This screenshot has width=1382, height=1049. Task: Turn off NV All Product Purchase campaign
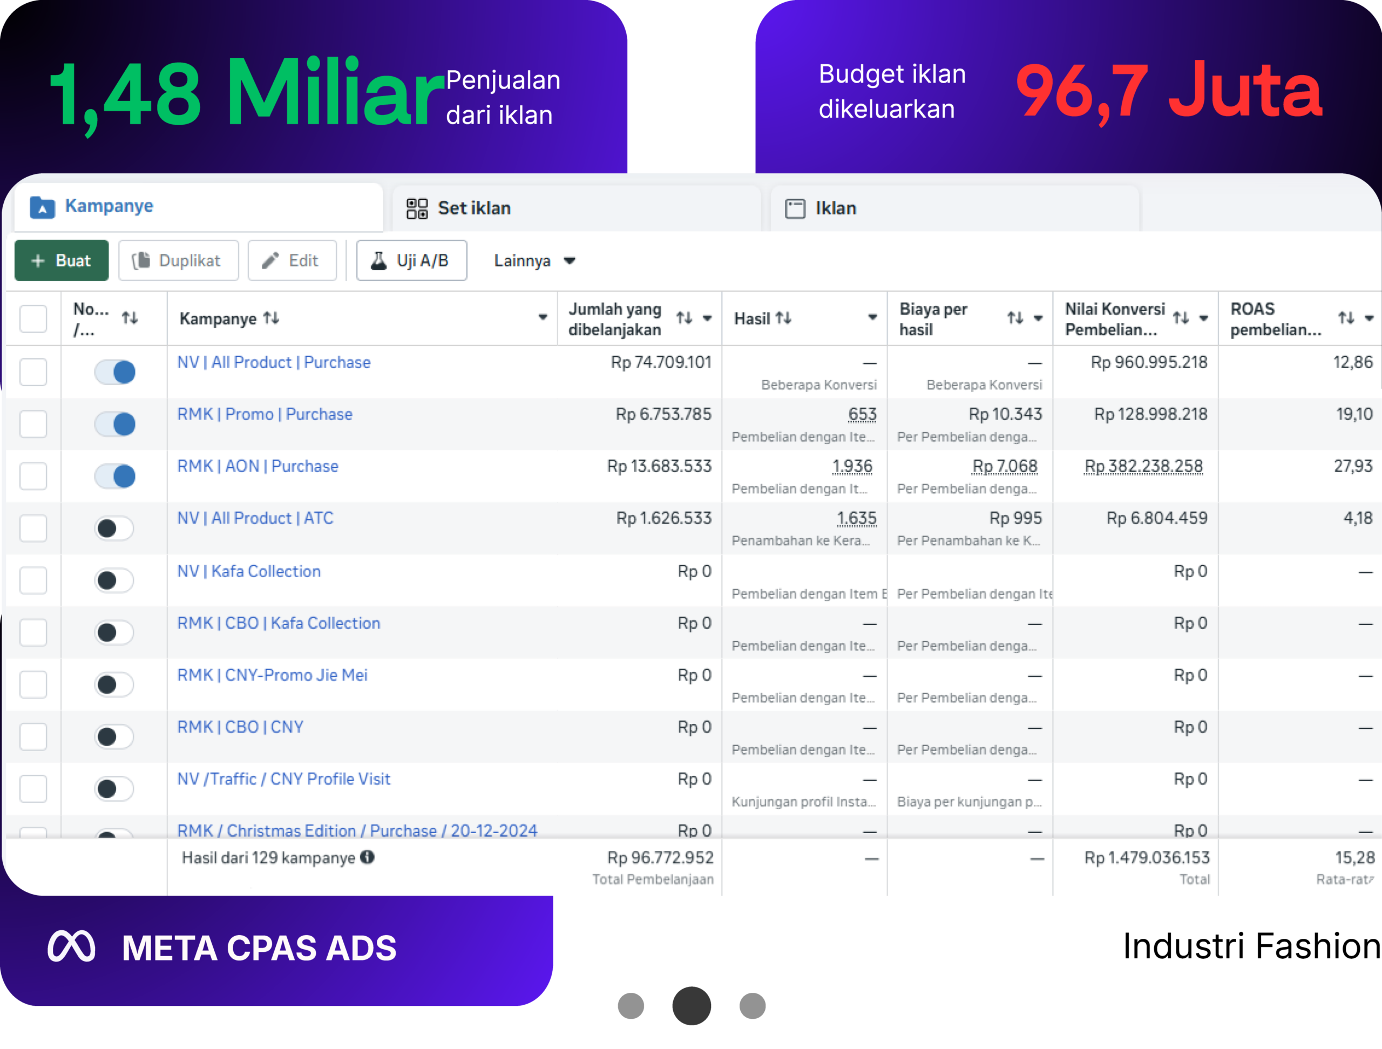point(115,373)
